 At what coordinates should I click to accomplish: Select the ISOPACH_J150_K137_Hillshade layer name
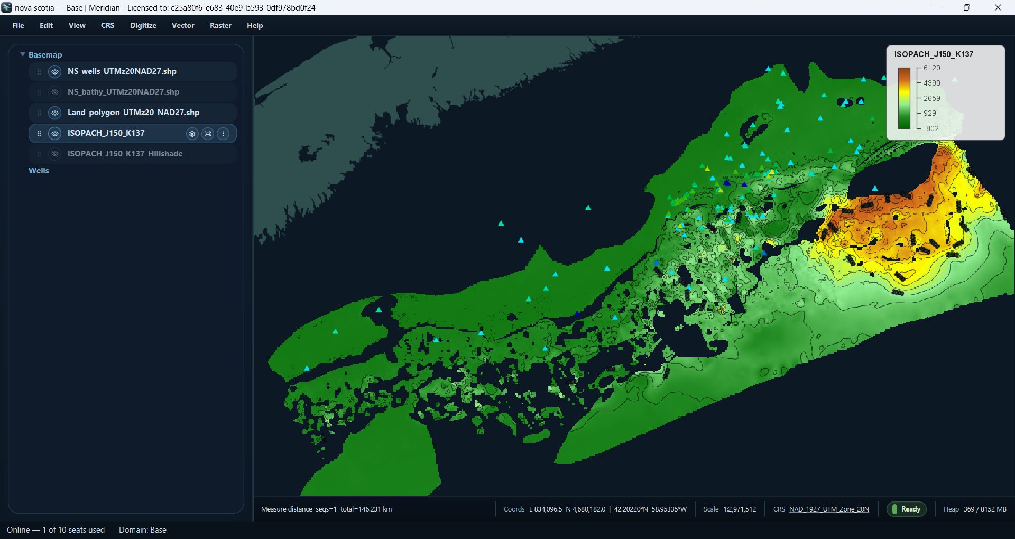click(x=125, y=154)
